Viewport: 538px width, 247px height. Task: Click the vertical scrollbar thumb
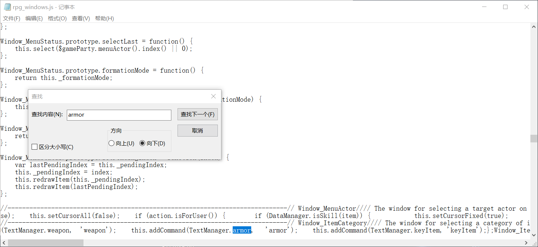[x=534, y=138]
